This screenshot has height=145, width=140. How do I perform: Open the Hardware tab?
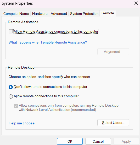[x=40, y=14]
